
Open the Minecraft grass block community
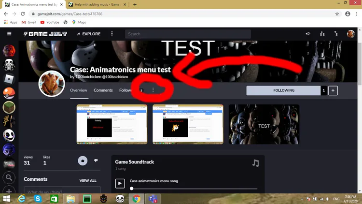pos(9,107)
